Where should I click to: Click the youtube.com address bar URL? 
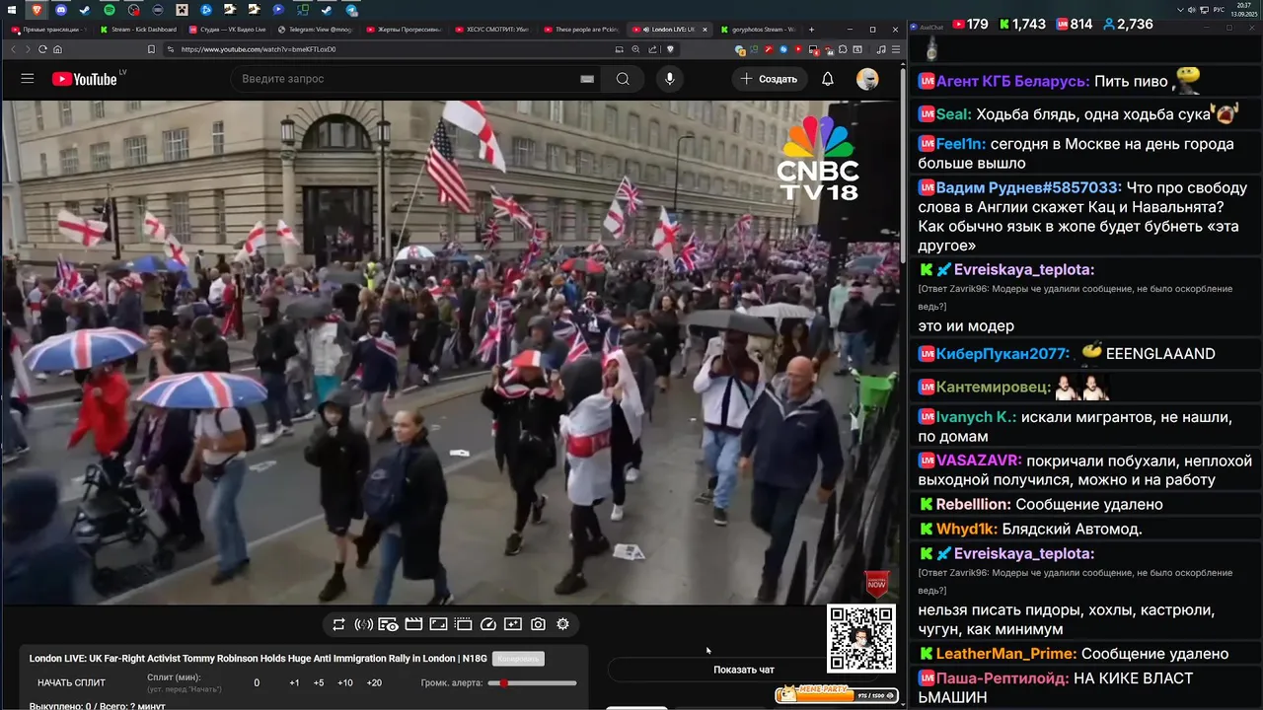[258, 49]
